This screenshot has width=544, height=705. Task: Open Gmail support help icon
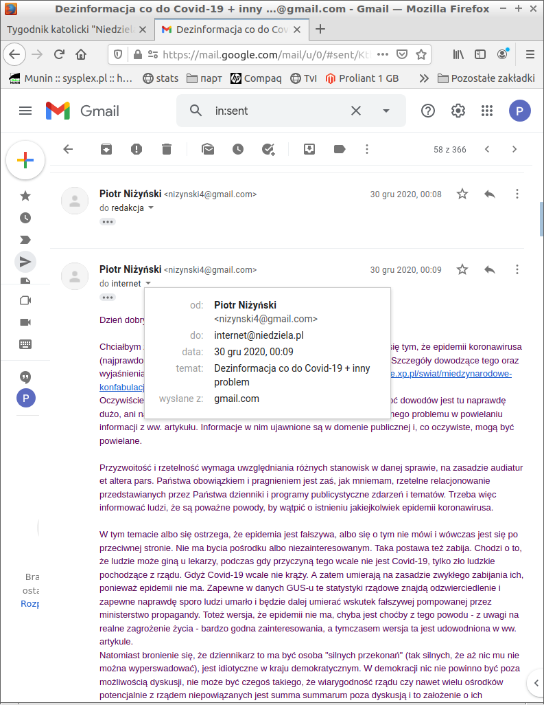(x=428, y=111)
